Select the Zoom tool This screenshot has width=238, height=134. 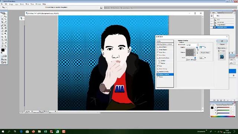coord(5,46)
